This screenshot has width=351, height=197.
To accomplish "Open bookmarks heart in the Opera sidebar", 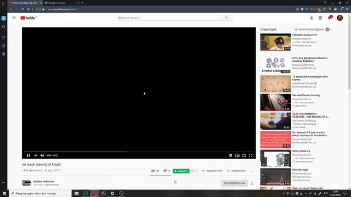I will click(4, 38).
